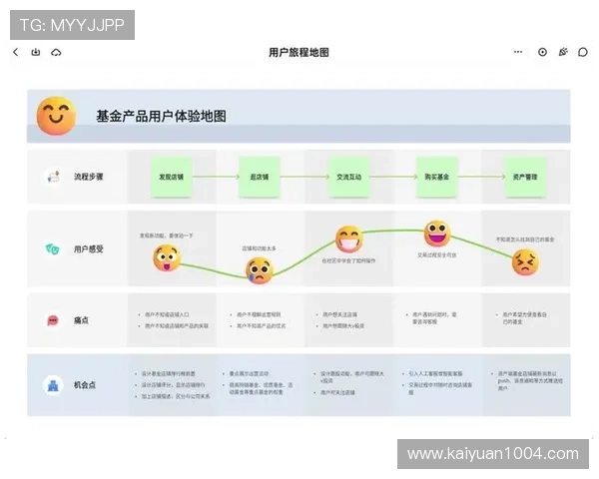Screen dimensions: 599x479
Task: Select 机会点 bullet list under 逛店铺 column
Action: click(x=258, y=383)
